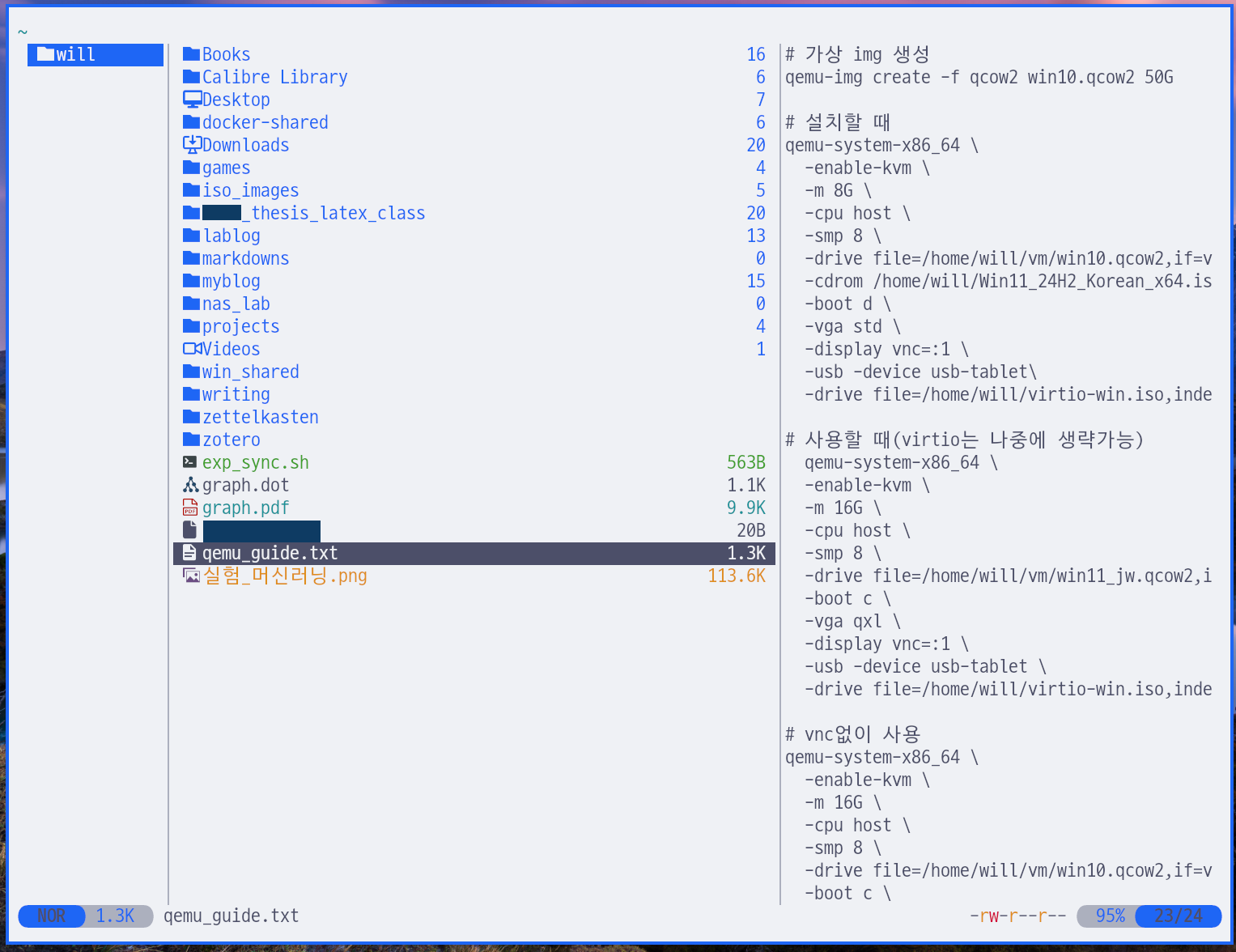Viewport: 1236px width, 952px height.
Task: Select the will parent directory
Action: click(95, 54)
